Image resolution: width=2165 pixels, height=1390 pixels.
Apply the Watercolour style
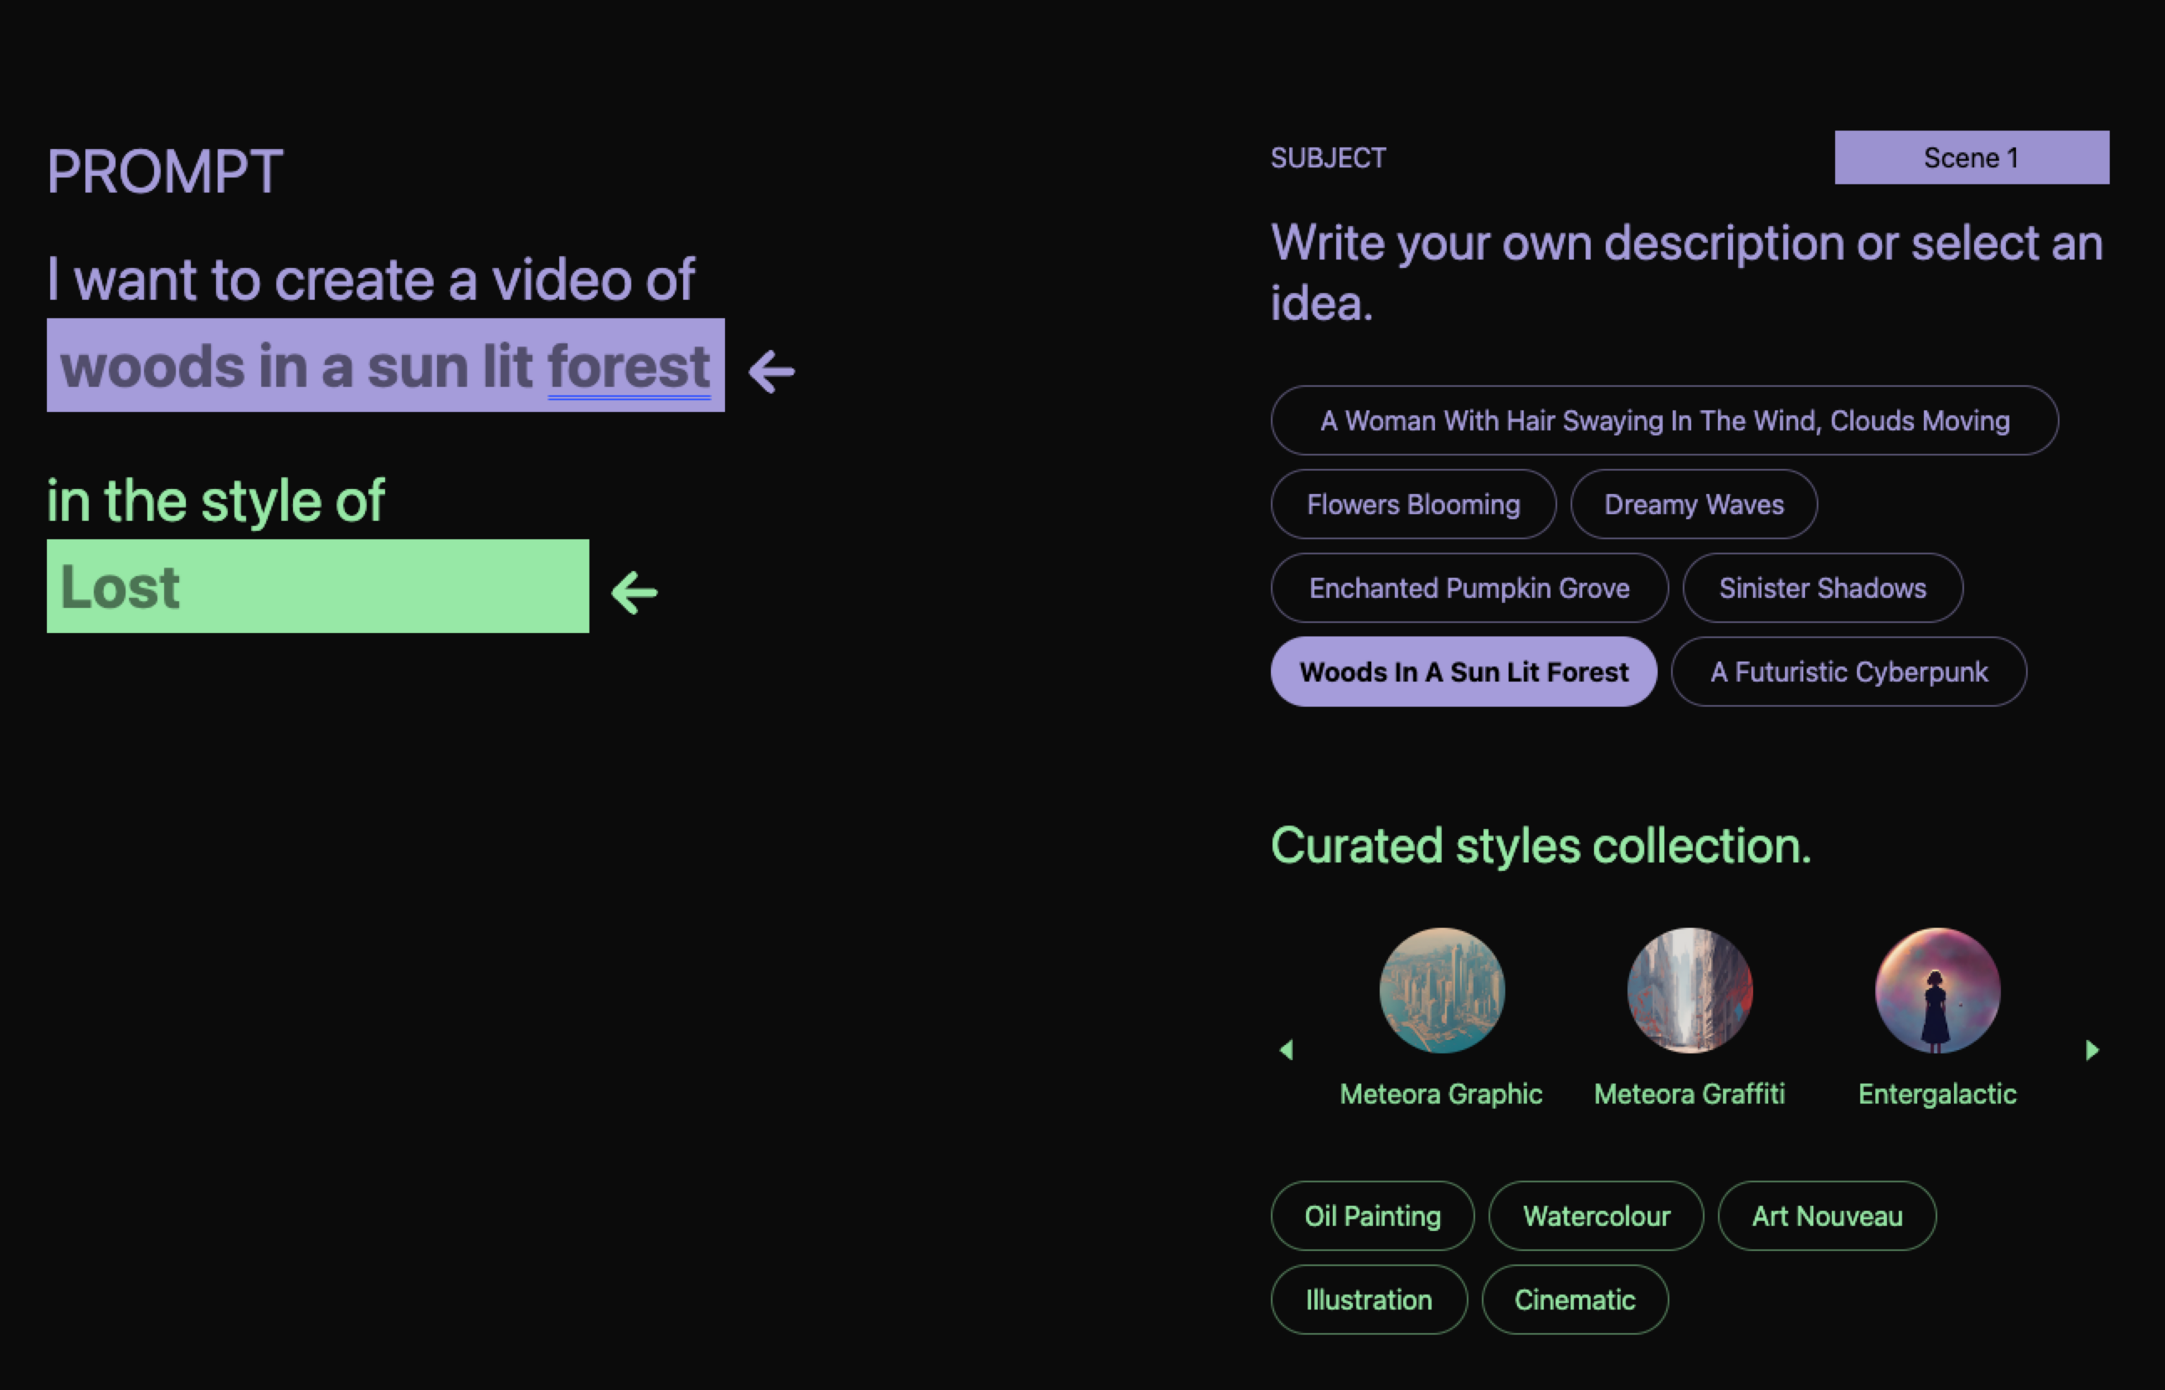click(x=1595, y=1216)
